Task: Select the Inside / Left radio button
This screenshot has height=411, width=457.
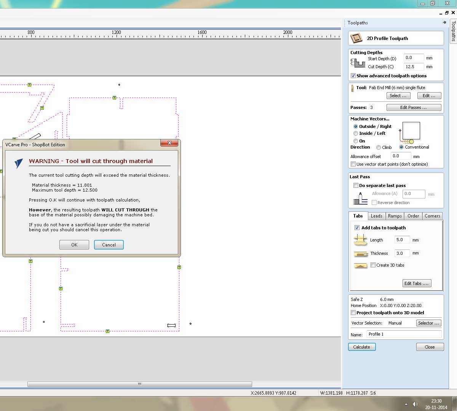Action: coord(356,133)
